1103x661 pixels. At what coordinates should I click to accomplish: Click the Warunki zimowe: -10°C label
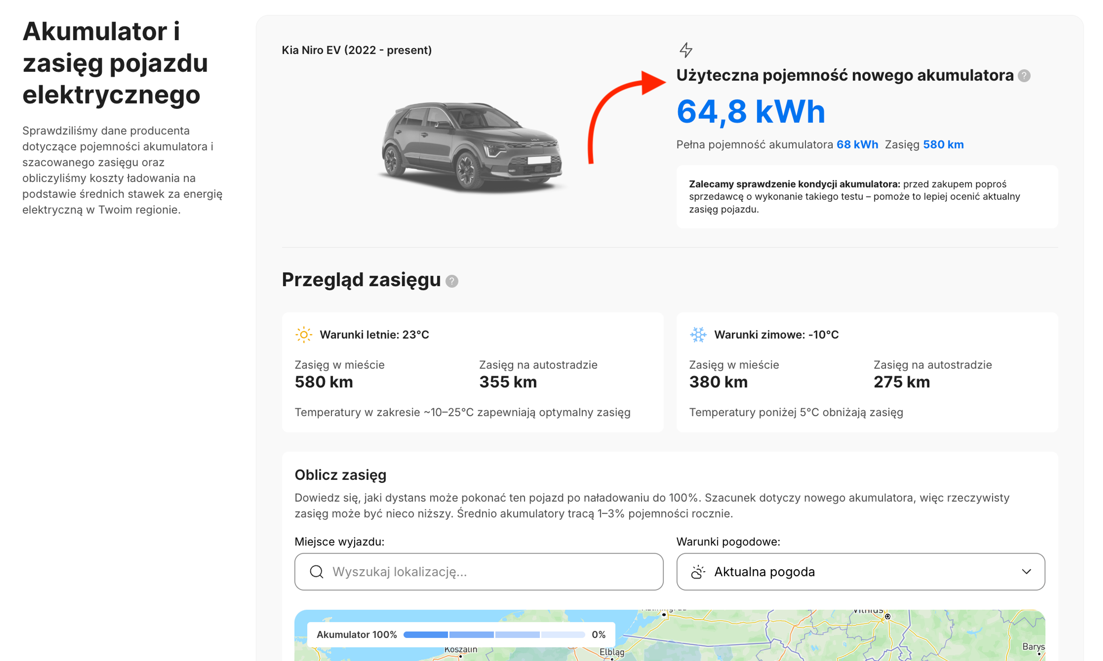(776, 335)
